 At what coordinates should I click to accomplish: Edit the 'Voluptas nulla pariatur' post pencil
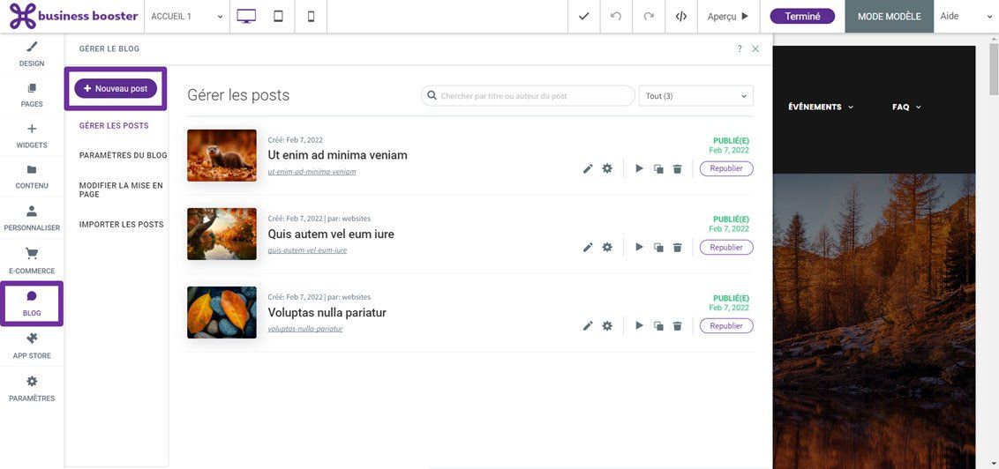[x=588, y=326]
